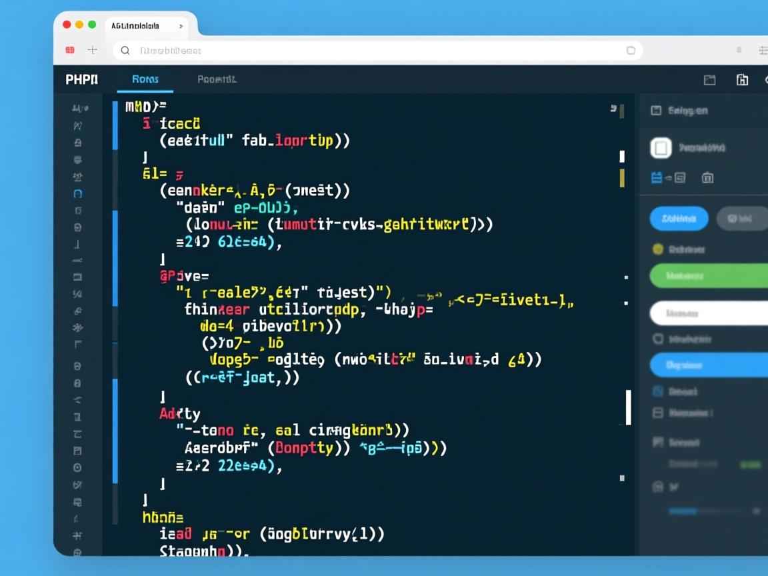Click the magnifier icon in the address bar
768x576 pixels.
tap(125, 51)
